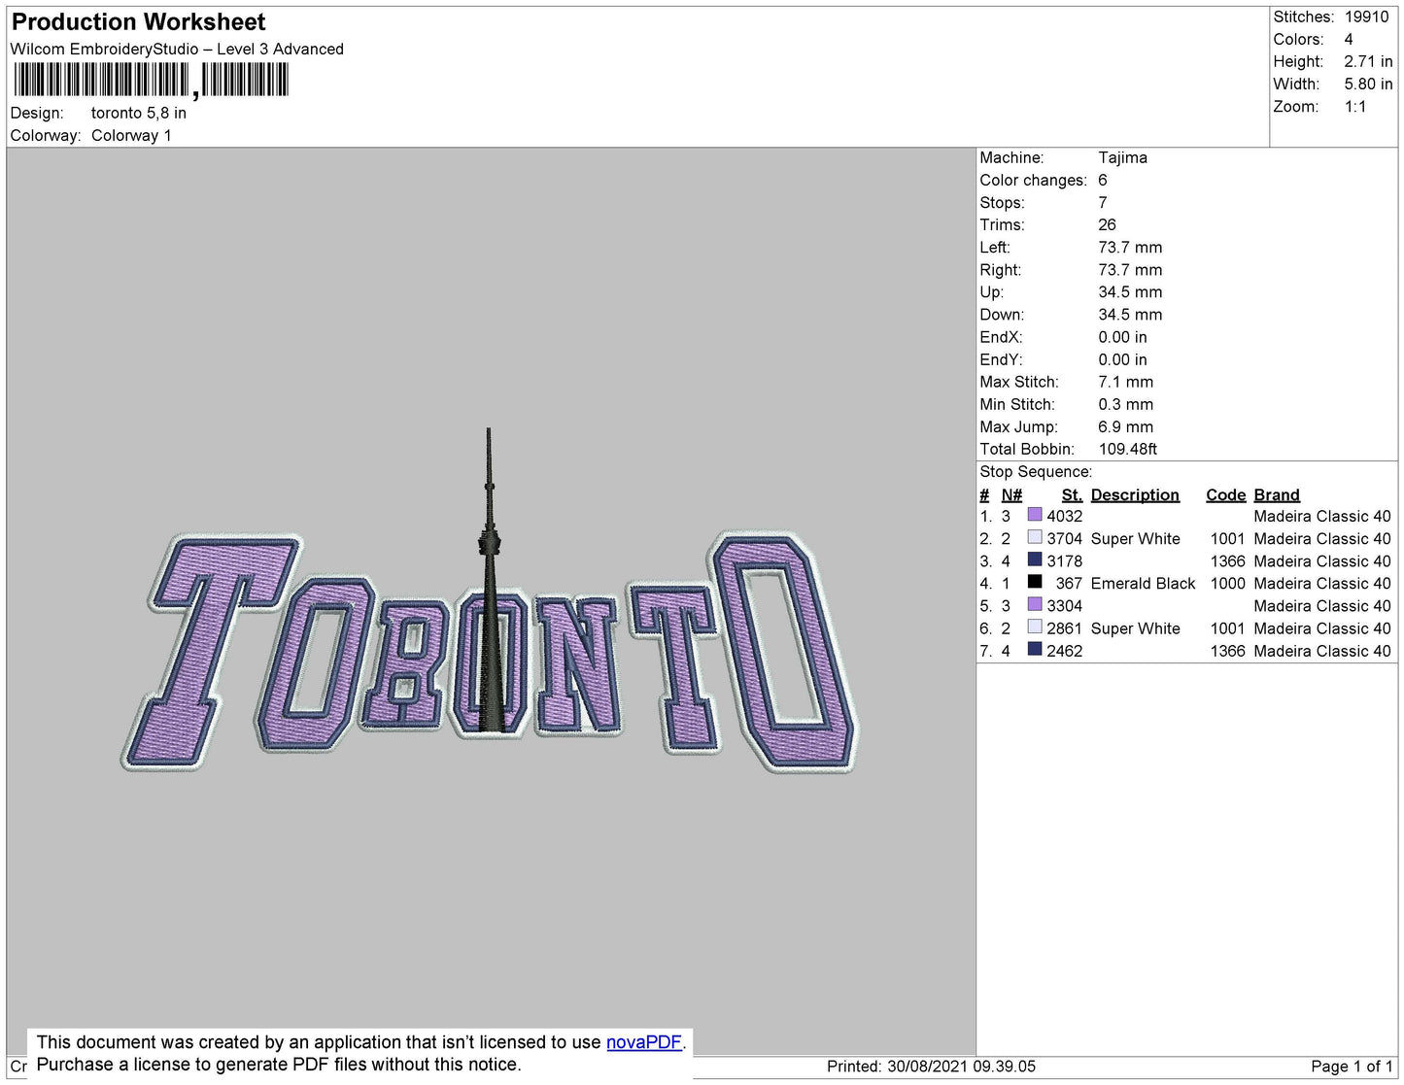Click the barcode below the Wilcom subtitle
The image size is (1404, 1085).
pos(151,80)
